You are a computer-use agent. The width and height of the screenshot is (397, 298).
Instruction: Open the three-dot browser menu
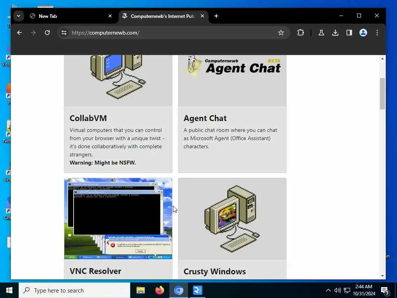(x=377, y=33)
